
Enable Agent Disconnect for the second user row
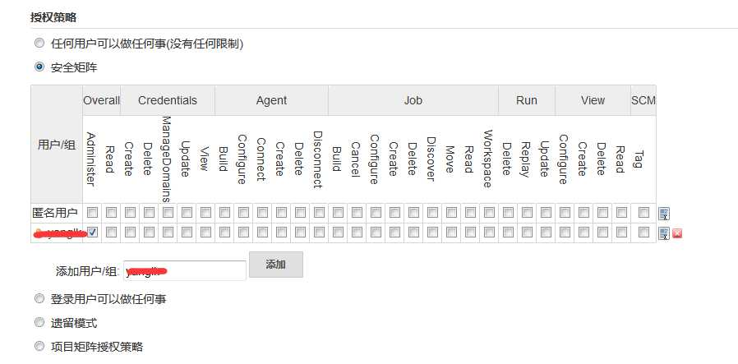click(x=318, y=233)
